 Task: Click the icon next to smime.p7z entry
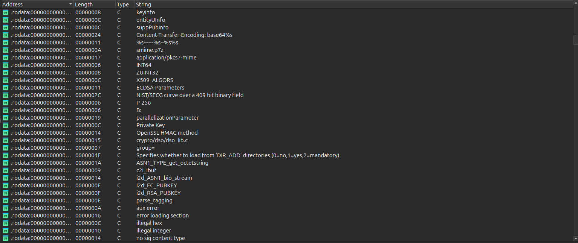tap(6, 50)
